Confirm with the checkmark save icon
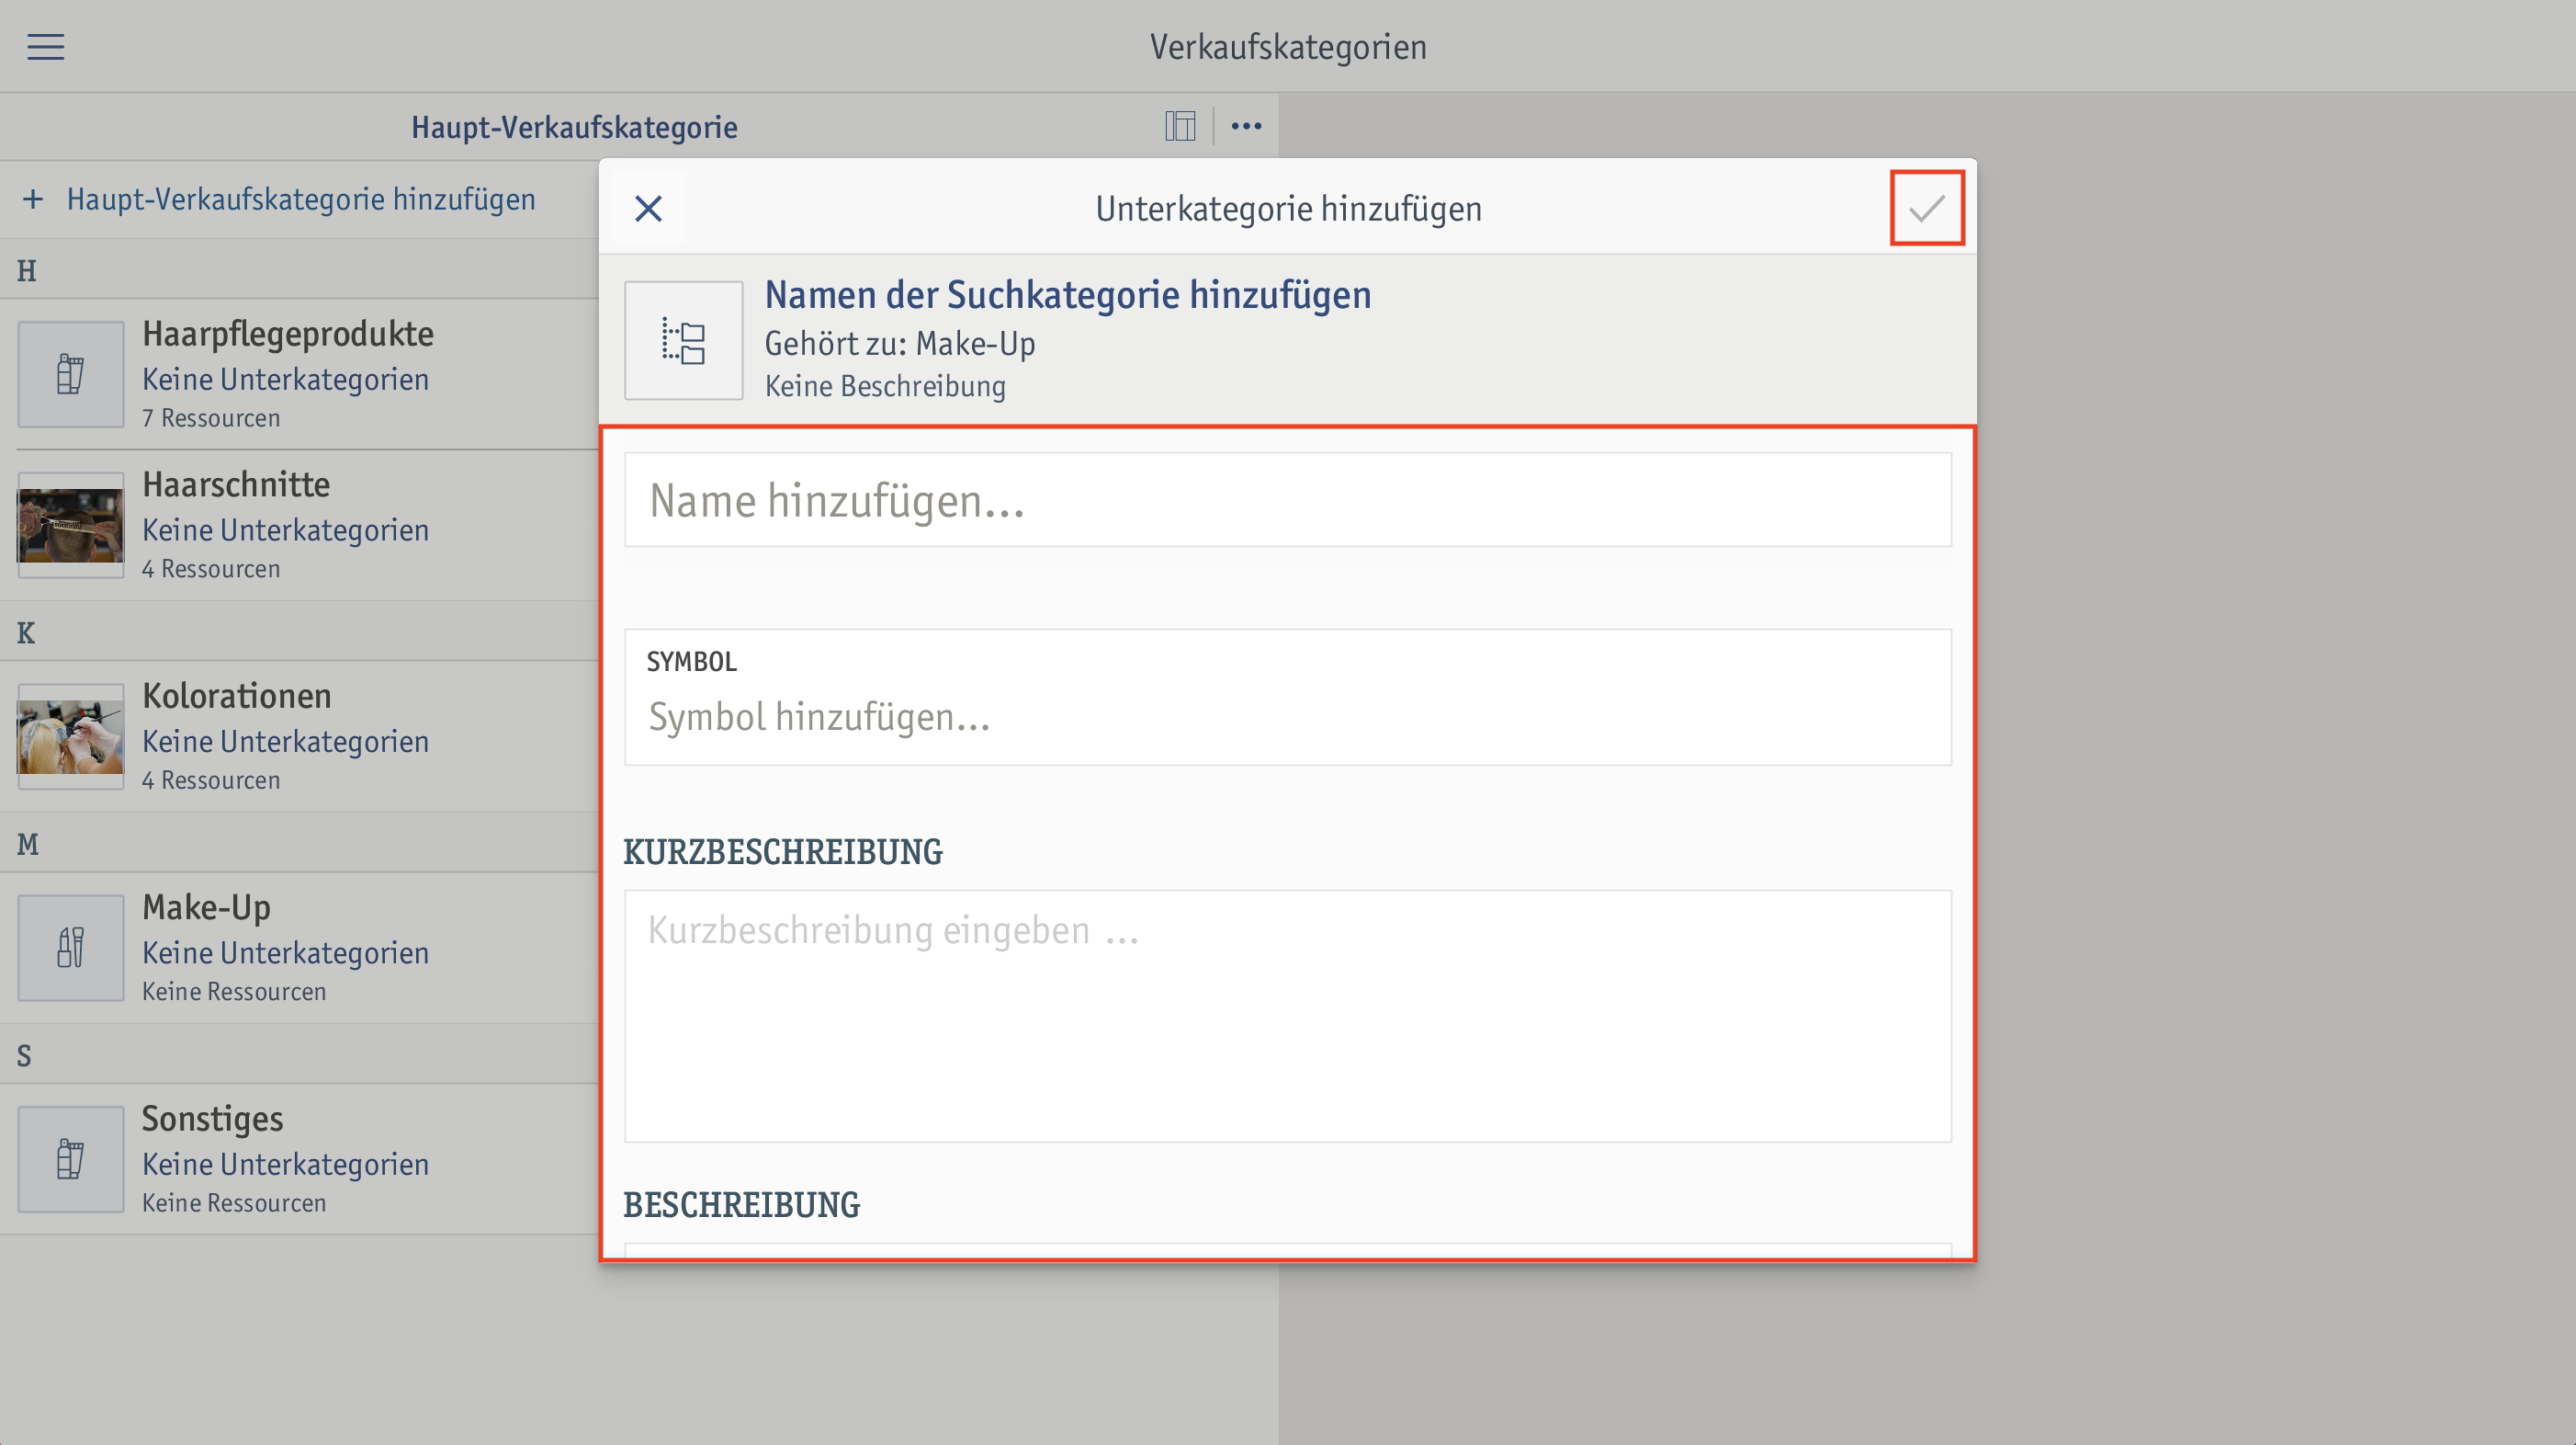The height and width of the screenshot is (1445, 2576). point(1926,208)
